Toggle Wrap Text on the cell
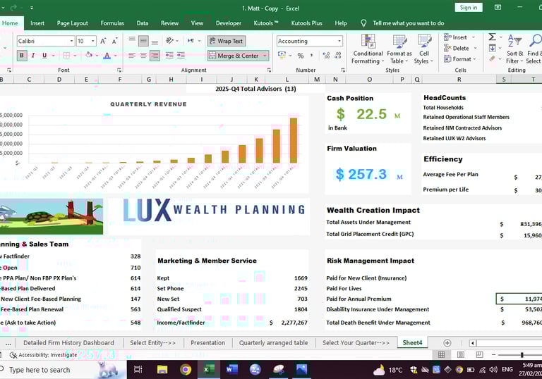542x379 pixels. (x=227, y=41)
